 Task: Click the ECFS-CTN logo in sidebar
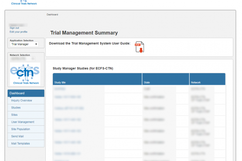tap(25, 74)
